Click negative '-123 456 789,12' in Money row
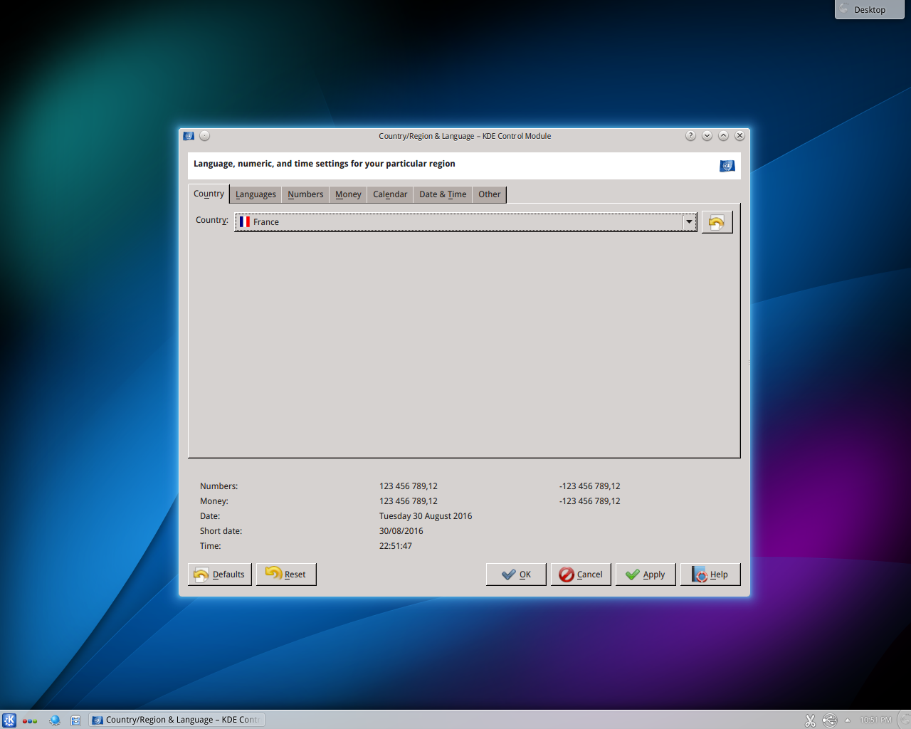Image resolution: width=911 pixels, height=729 pixels. [590, 501]
